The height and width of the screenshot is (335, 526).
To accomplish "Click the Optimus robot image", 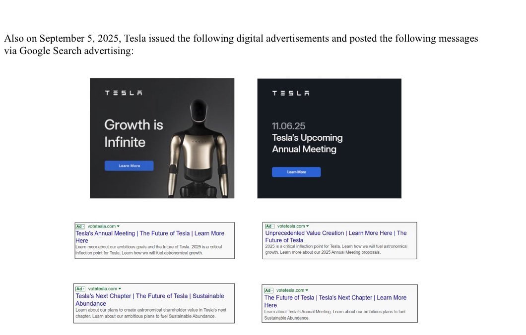I will coord(198,147).
